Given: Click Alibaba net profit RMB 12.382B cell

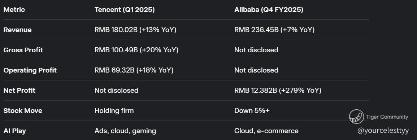Looking at the screenshot, I should coord(278,90).
